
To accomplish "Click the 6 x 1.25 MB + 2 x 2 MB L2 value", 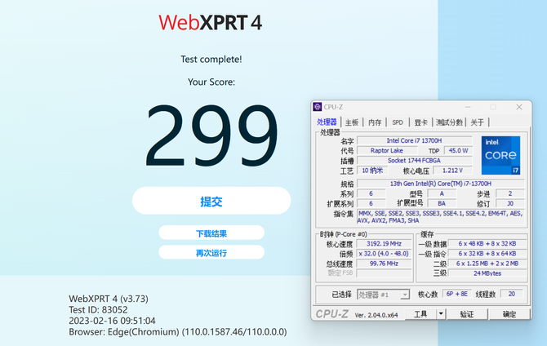I will [x=487, y=264].
